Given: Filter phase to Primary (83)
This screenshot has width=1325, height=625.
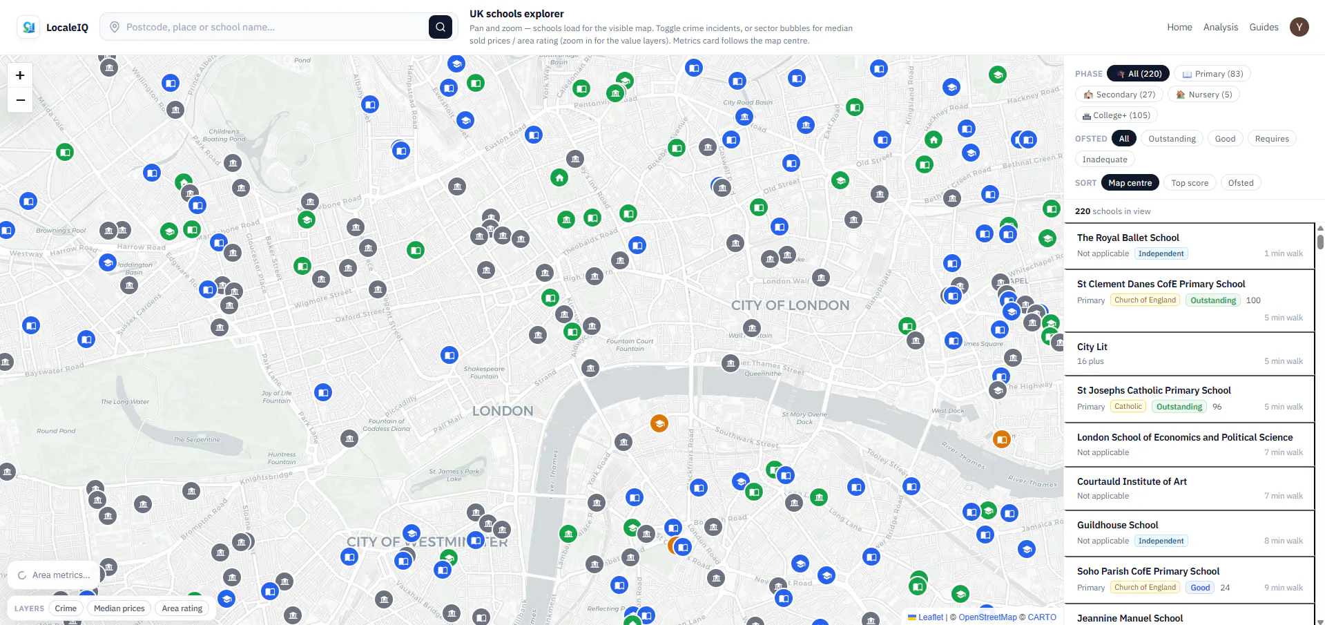Looking at the screenshot, I should click(x=1212, y=74).
